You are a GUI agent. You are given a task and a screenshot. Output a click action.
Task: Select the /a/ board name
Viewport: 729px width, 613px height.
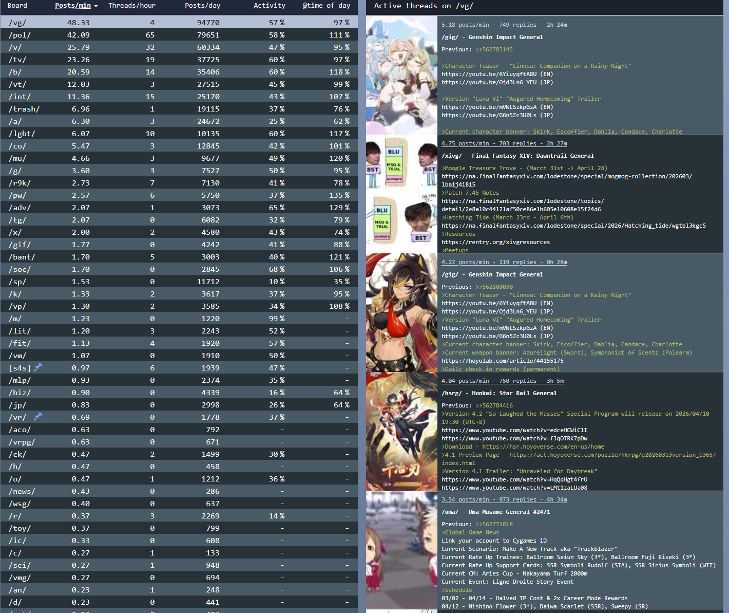(x=15, y=121)
